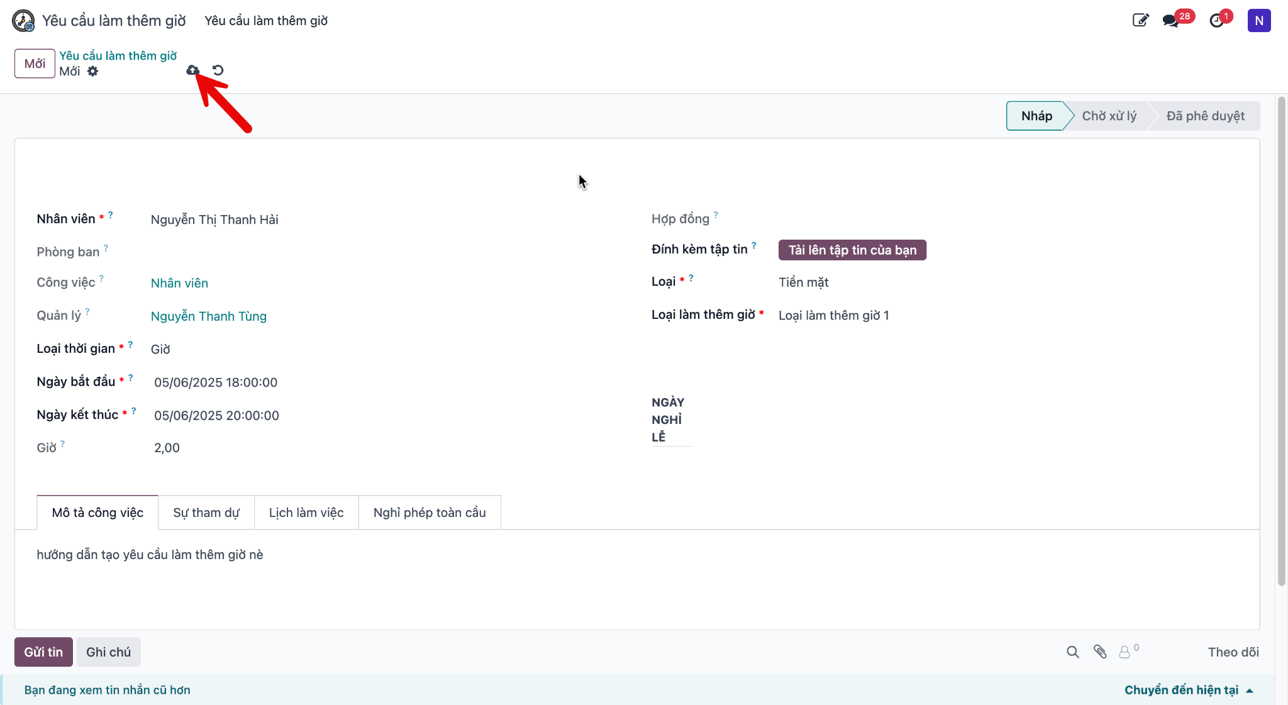1288x705 pixels.
Task: Show help tooltip next to Nhân viên
Action: point(111,215)
